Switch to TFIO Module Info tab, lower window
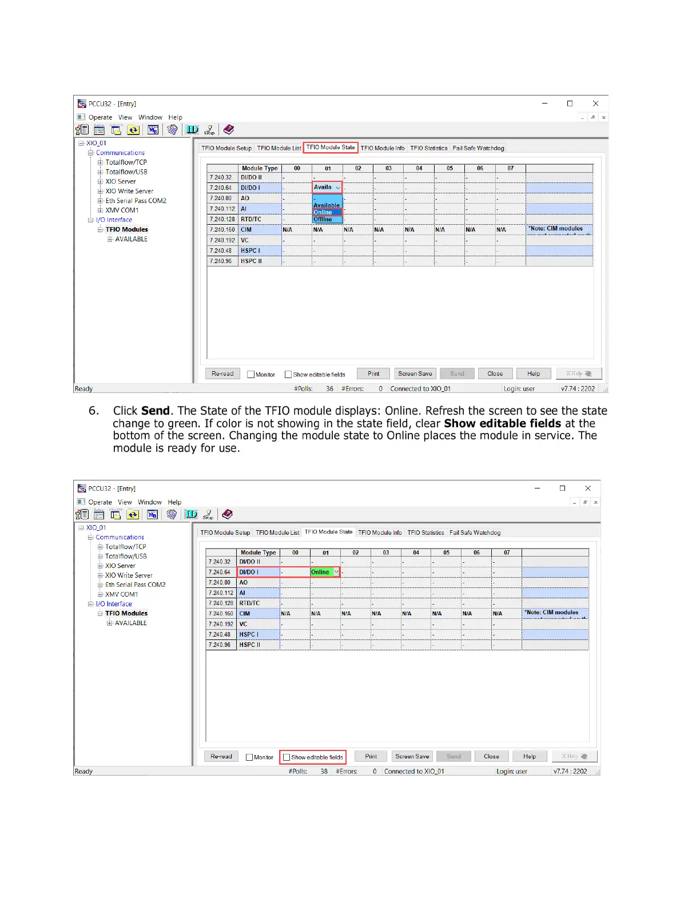 pos(380,533)
